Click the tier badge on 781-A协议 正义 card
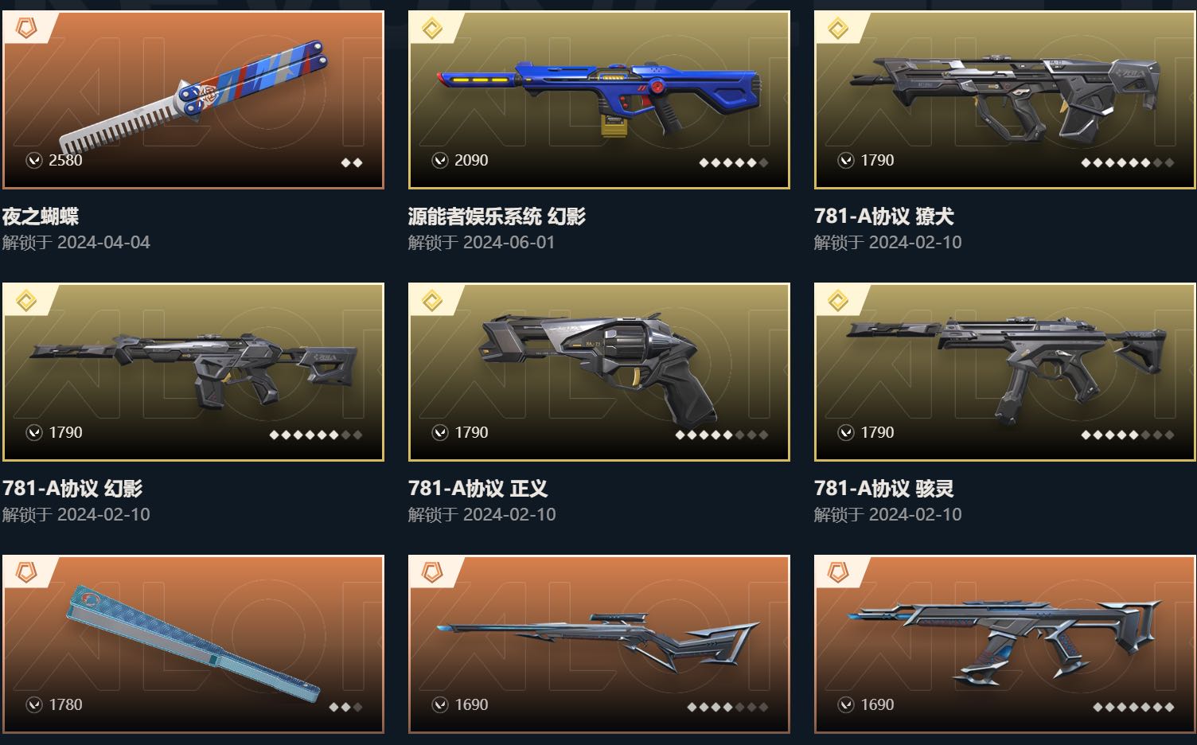The image size is (1197, 745). (x=432, y=302)
